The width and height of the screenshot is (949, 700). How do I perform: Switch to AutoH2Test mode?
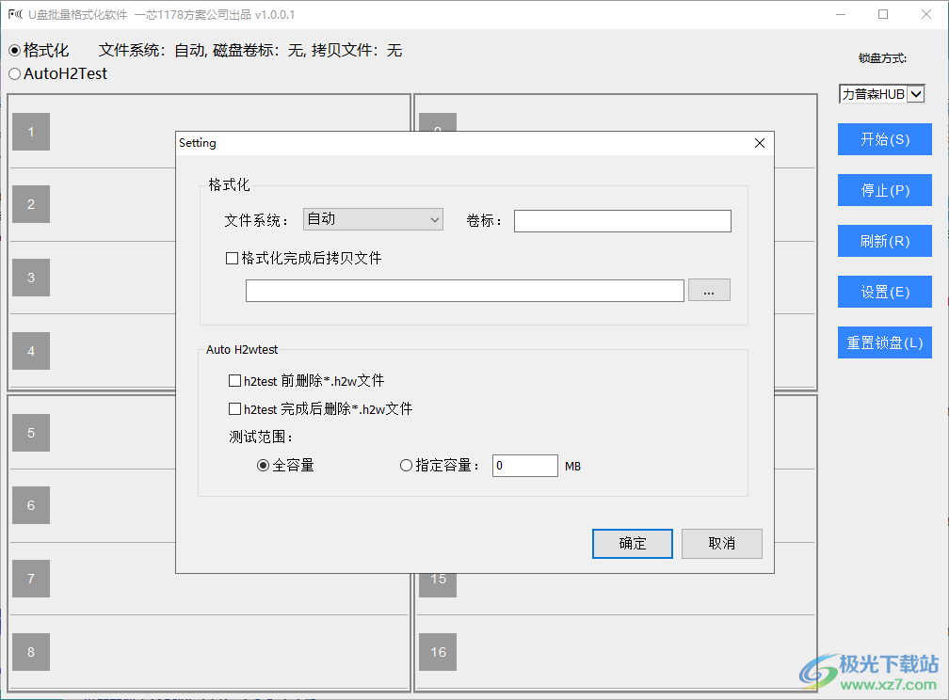click(x=15, y=72)
